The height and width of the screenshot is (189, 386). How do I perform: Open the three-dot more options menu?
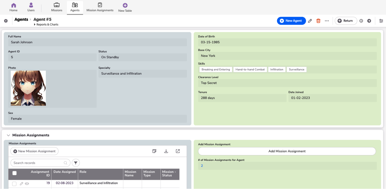pos(327,21)
